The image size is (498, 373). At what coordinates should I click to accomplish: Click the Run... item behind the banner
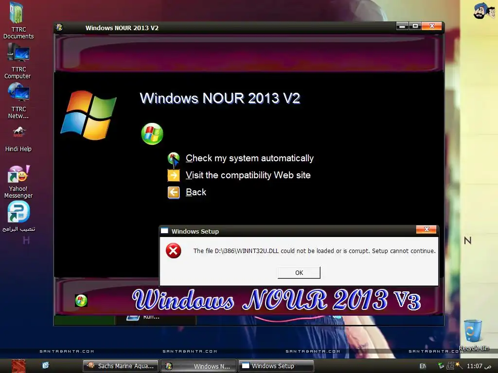(151, 317)
